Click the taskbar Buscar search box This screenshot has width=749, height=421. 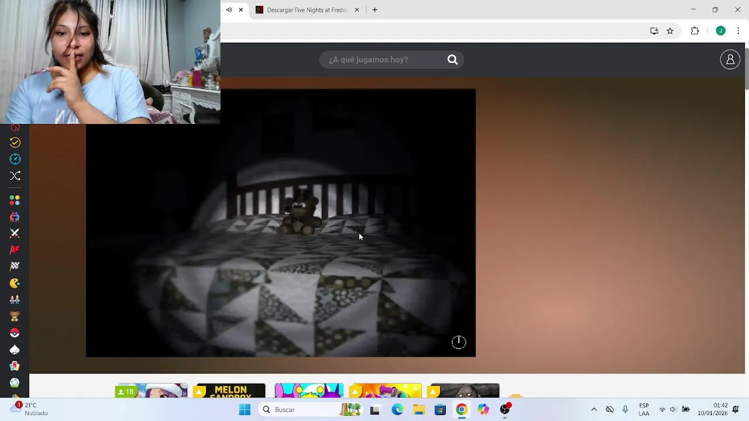(x=310, y=410)
